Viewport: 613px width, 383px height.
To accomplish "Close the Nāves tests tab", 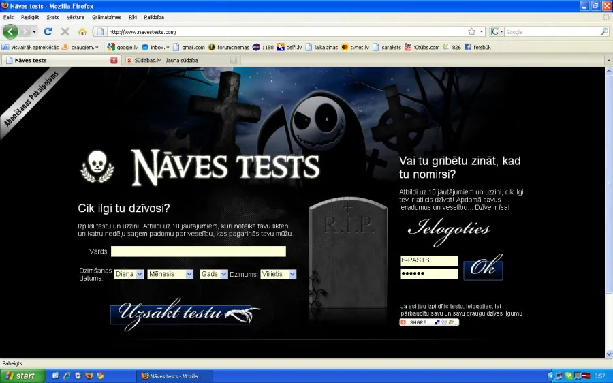I will 114,60.
